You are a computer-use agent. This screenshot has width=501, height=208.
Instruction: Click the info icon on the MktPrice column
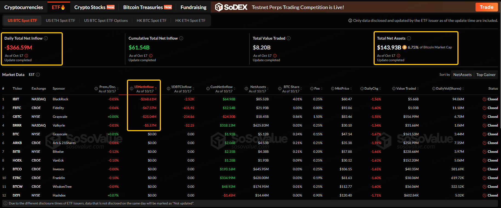[x=333, y=89]
